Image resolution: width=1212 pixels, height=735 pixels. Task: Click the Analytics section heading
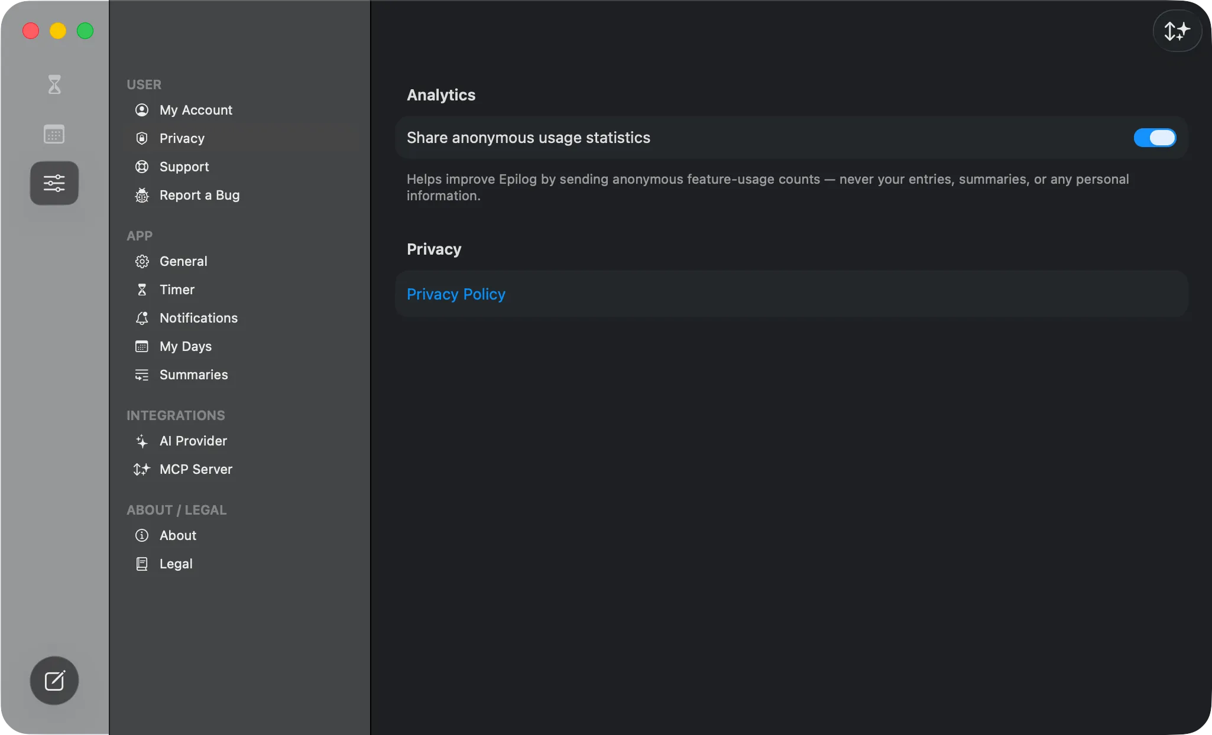point(441,95)
